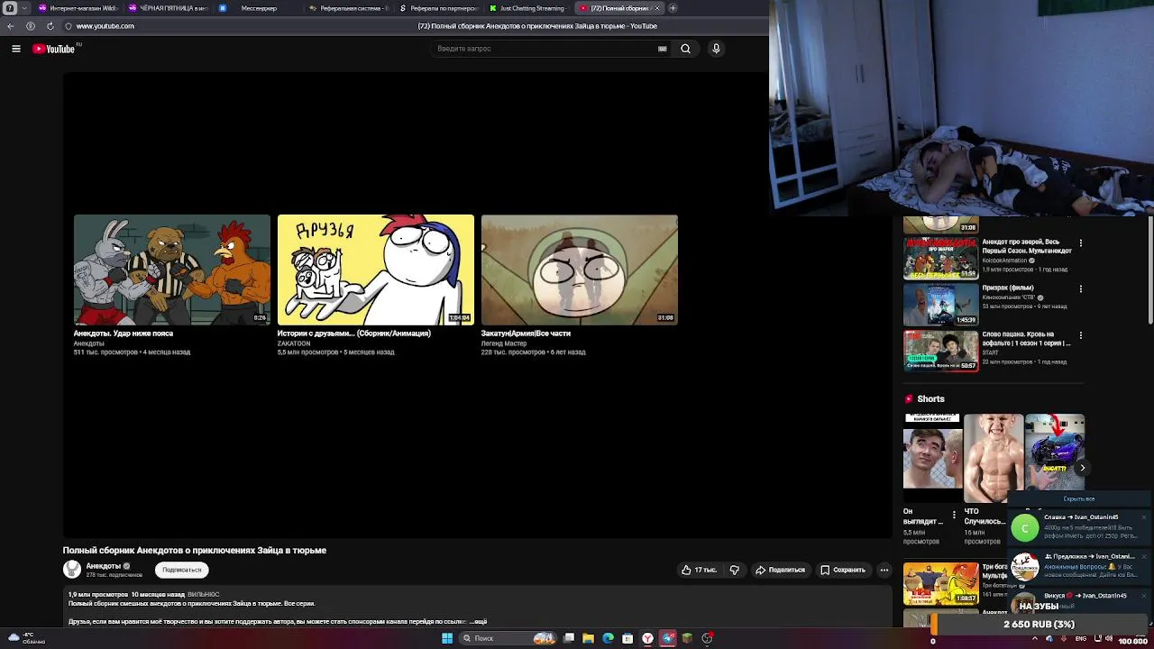Open the ZAKATOON channel link
The height and width of the screenshot is (649, 1154).
point(294,343)
